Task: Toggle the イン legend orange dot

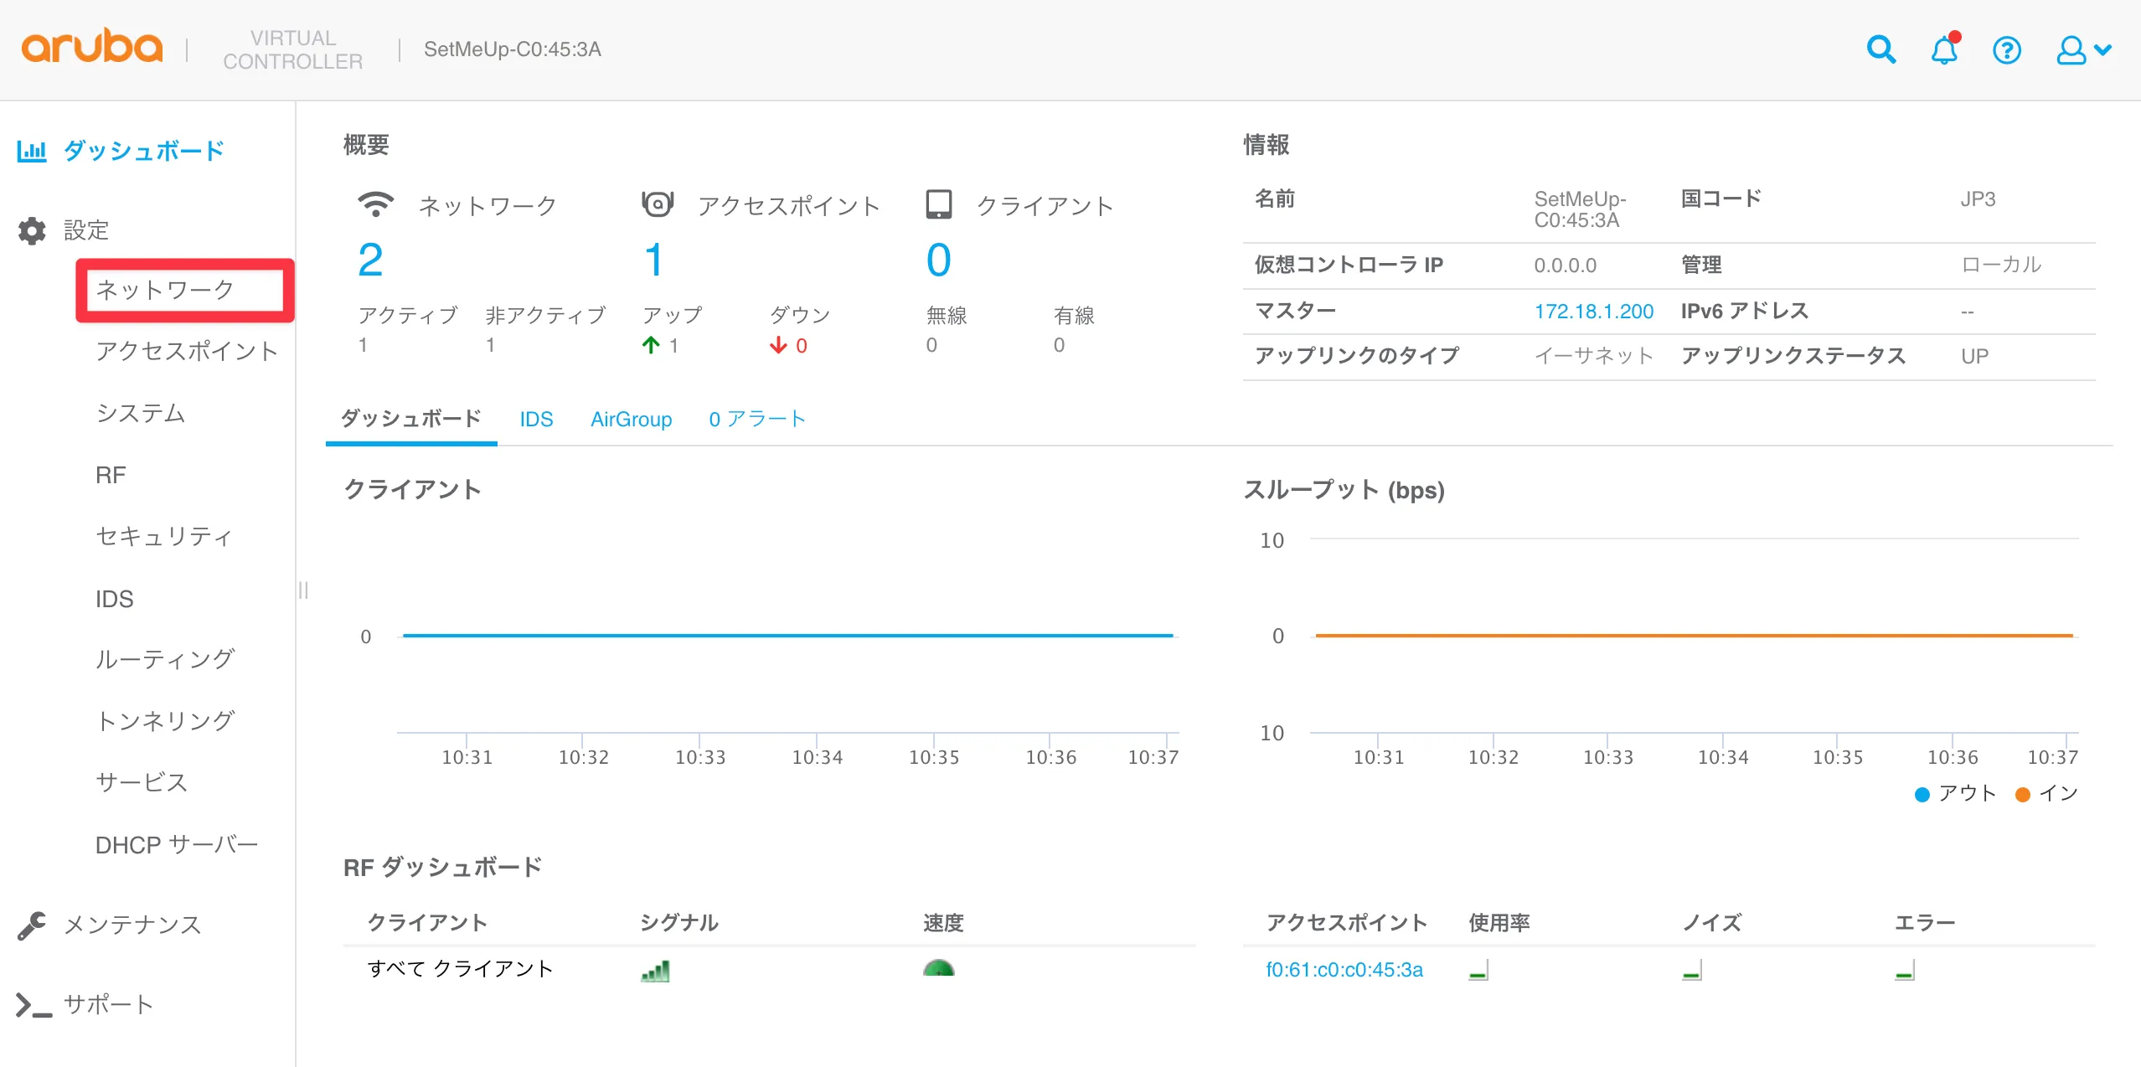Action: (x=2022, y=794)
